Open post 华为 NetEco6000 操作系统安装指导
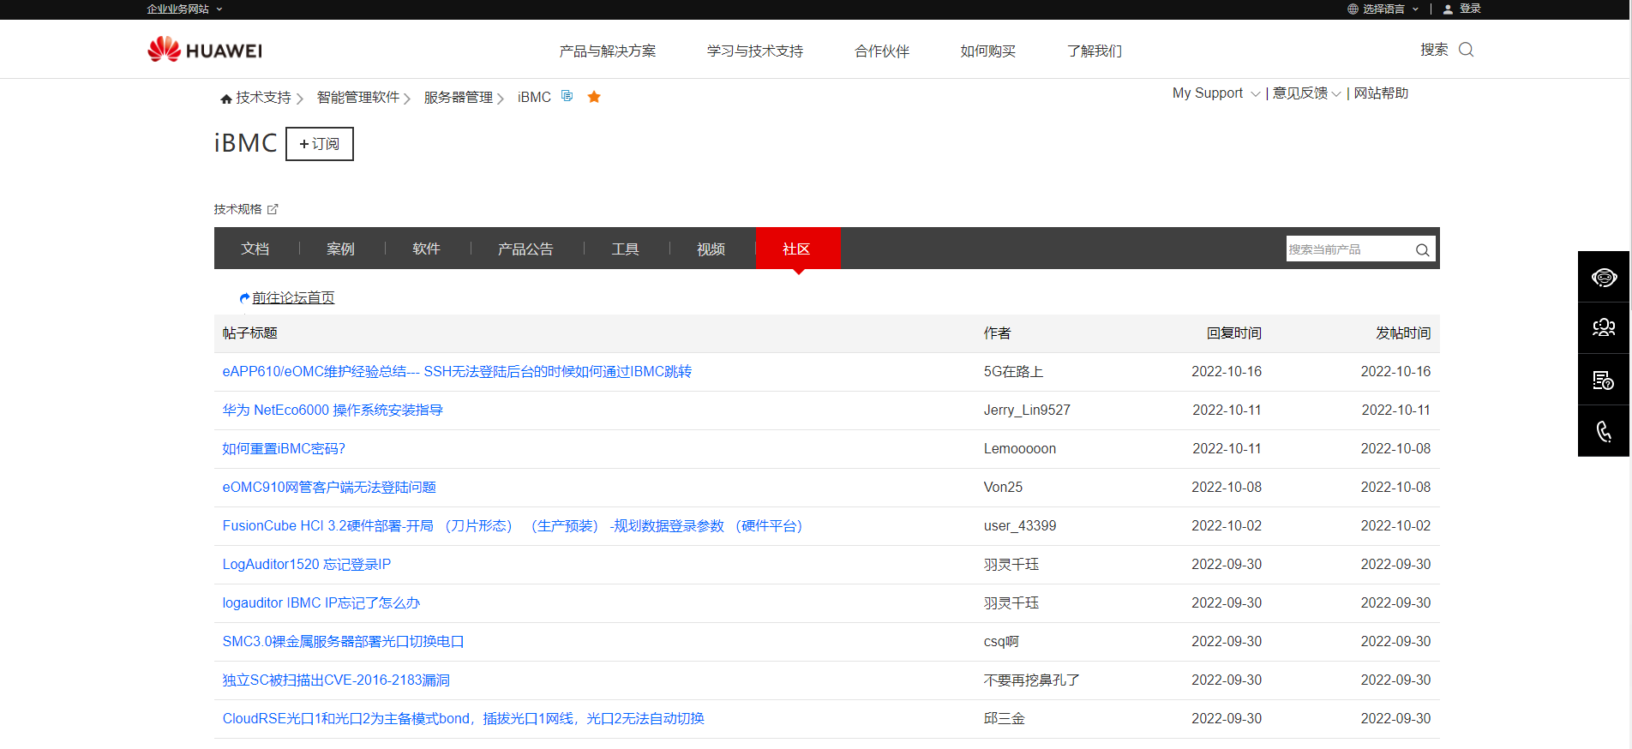1632x749 pixels. pyautogui.click(x=333, y=410)
